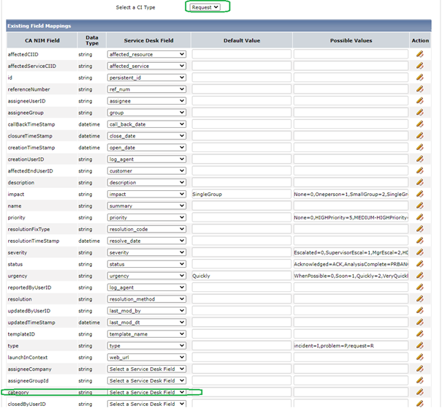Click the Default Value field containing SingleGroup
Viewport: 442px width, 414px height.
[241, 195]
